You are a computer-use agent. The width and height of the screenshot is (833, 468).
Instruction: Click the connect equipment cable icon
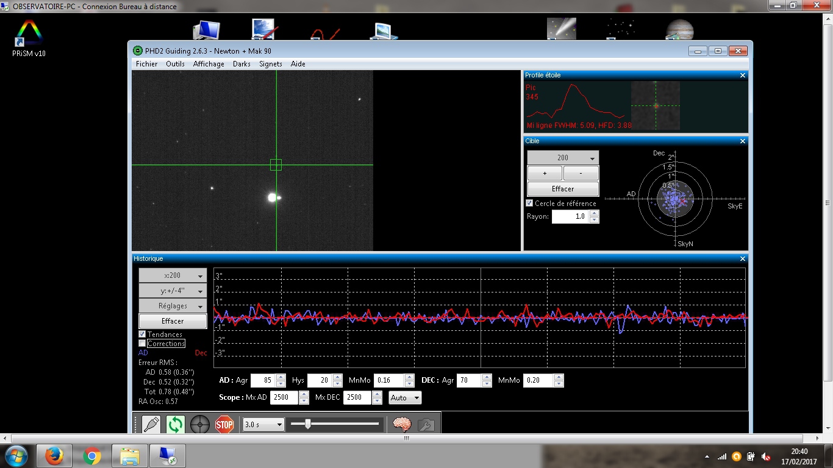[151, 424]
